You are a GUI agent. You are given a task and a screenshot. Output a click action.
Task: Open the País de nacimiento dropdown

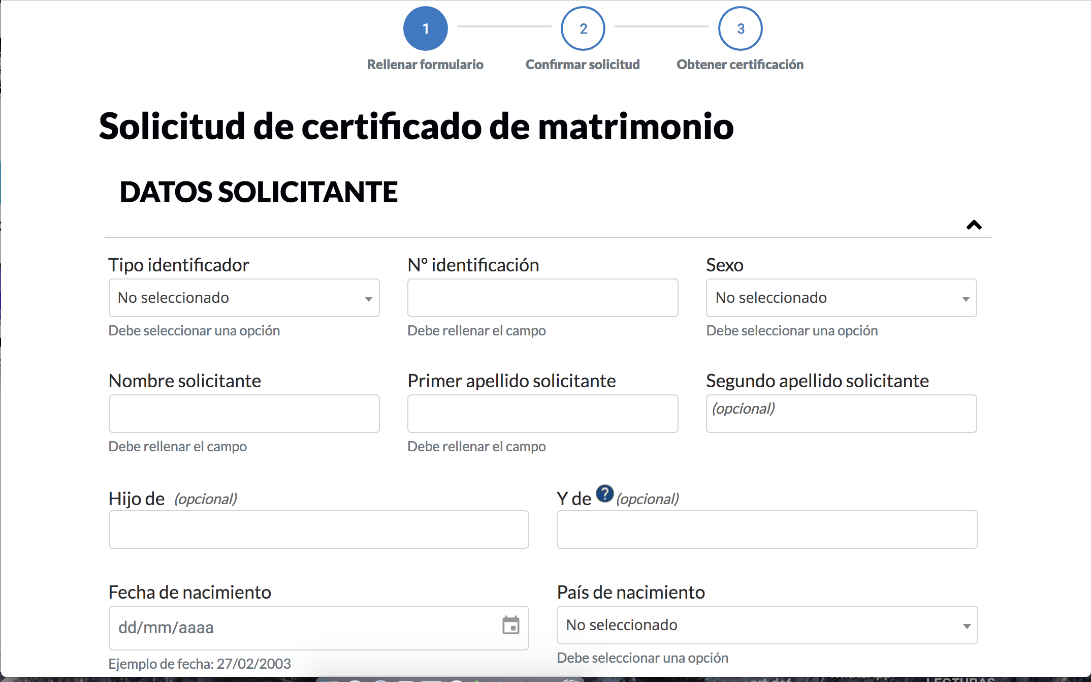pyautogui.click(x=767, y=625)
